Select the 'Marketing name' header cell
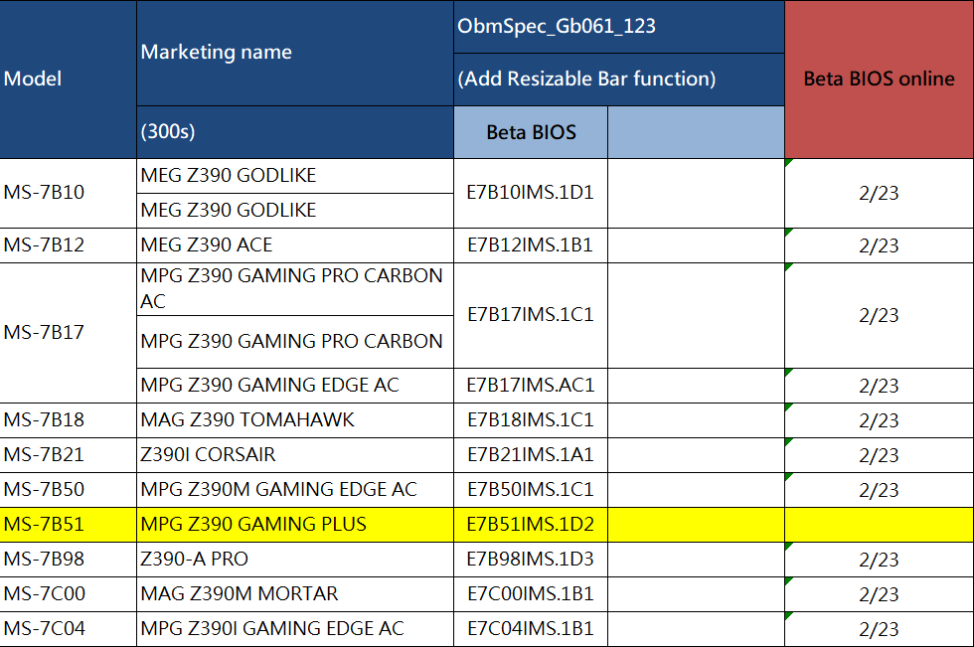This screenshot has width=974, height=647. pyautogui.click(x=295, y=53)
